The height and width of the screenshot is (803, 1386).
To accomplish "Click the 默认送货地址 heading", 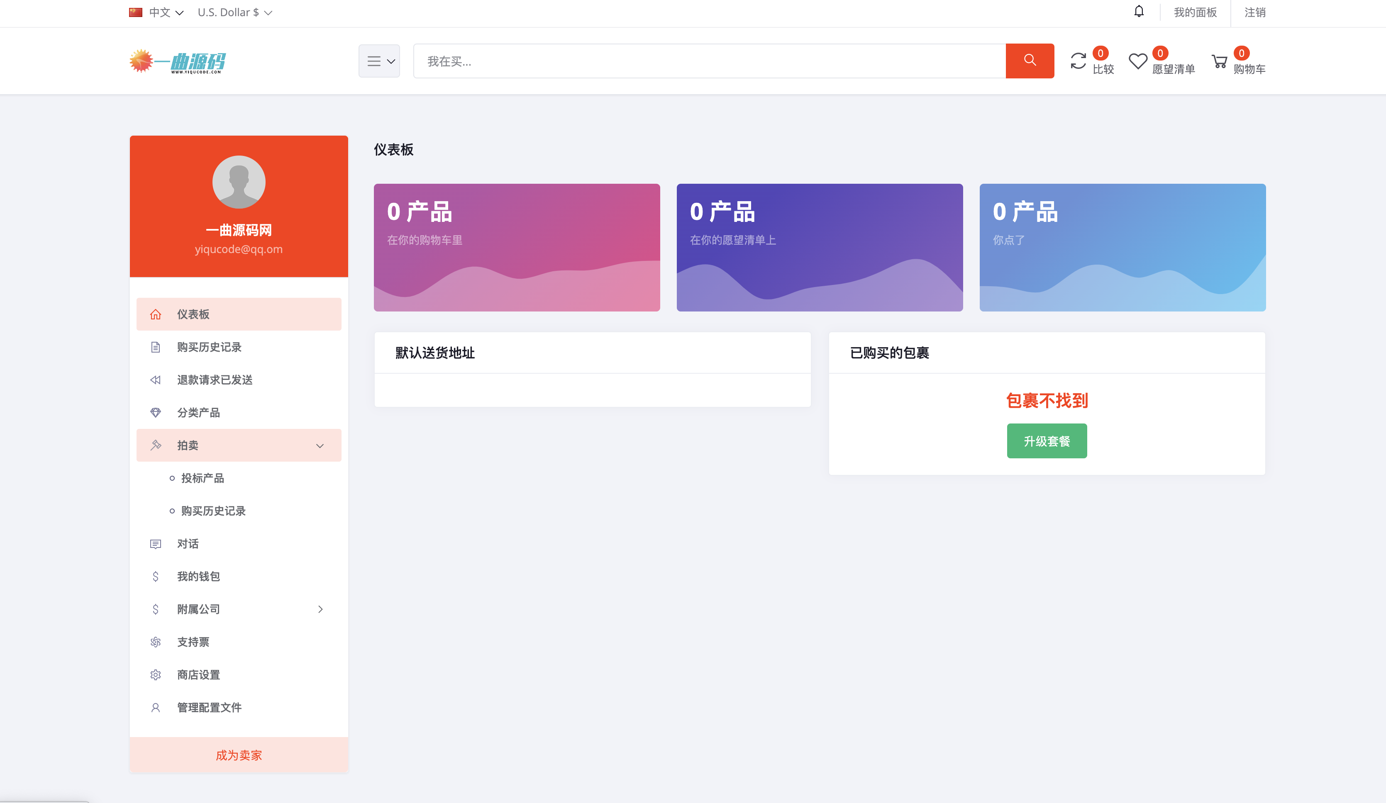I will [x=434, y=353].
